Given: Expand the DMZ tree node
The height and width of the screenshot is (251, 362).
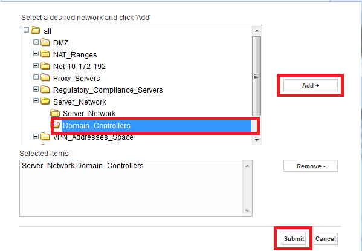Looking at the screenshot, I should [x=36, y=42].
